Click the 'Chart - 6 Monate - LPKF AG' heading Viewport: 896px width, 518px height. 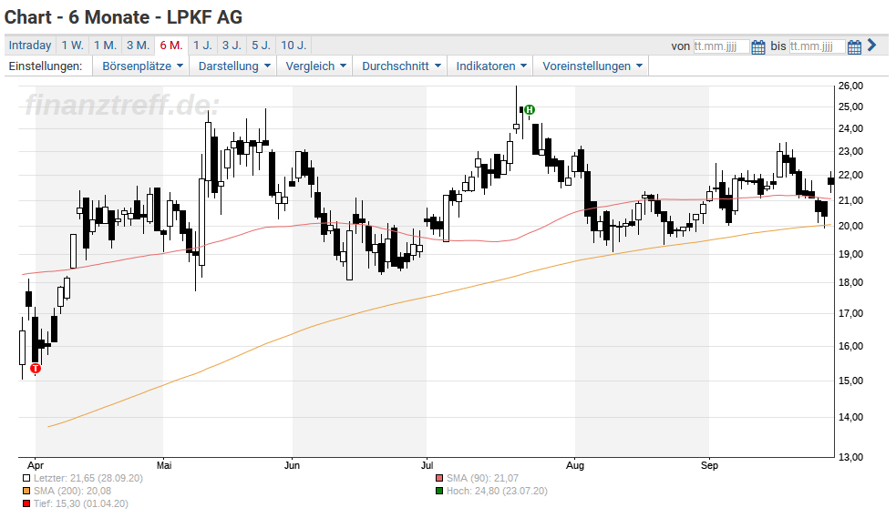pos(123,17)
